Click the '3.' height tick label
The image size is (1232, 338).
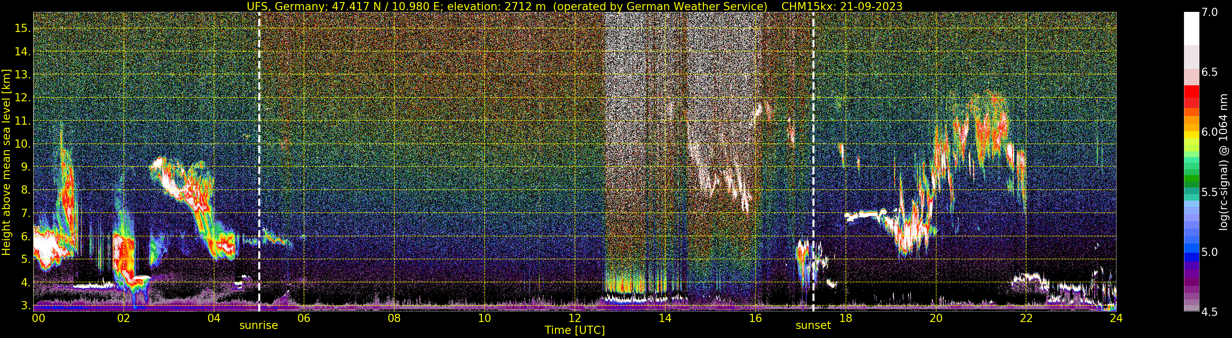[26, 306]
